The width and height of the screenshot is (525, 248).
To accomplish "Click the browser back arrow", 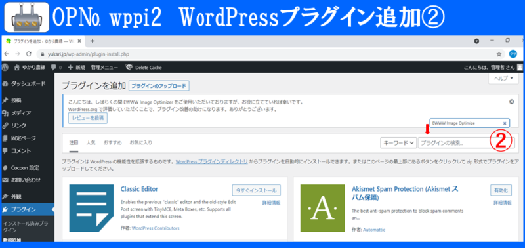I will click(7, 54).
